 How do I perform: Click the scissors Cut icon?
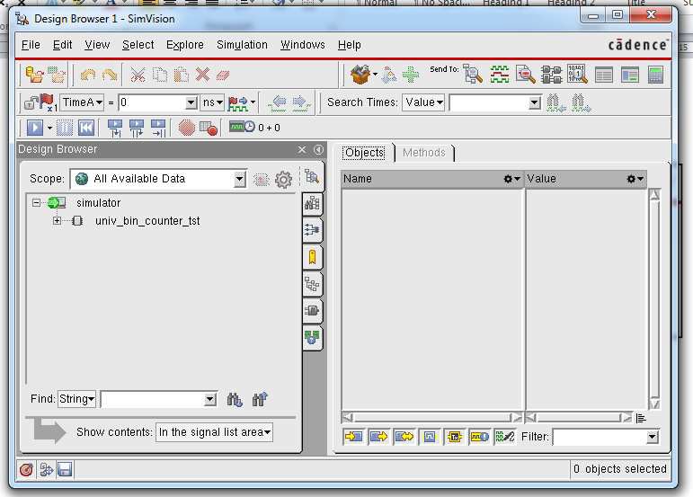138,75
